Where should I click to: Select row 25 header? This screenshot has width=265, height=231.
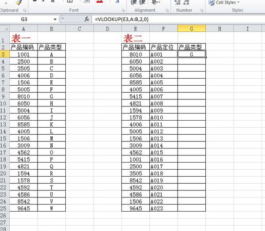(5, 208)
